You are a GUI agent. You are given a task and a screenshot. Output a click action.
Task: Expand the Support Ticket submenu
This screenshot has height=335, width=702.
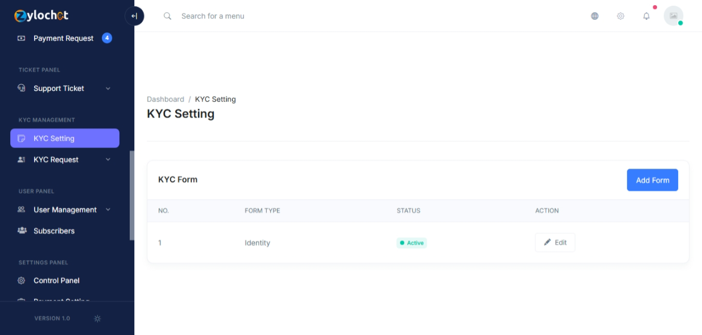point(108,89)
